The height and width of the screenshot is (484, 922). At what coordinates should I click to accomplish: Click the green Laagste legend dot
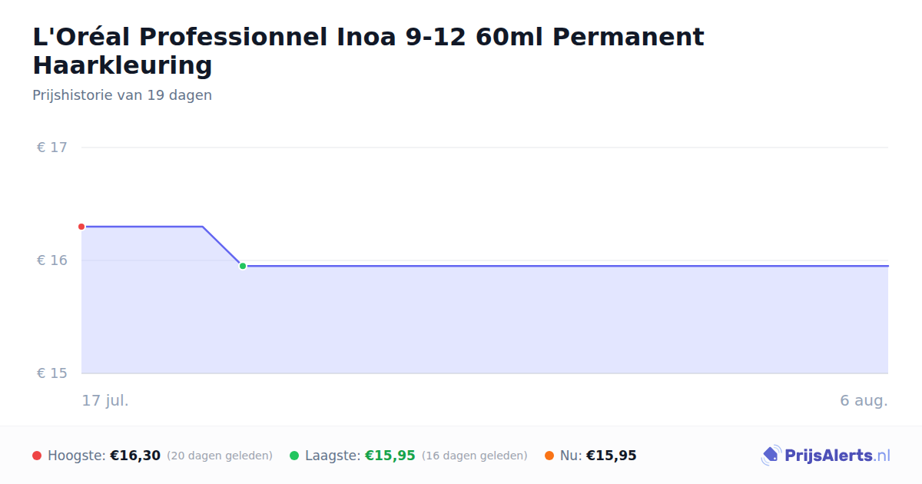tap(294, 456)
